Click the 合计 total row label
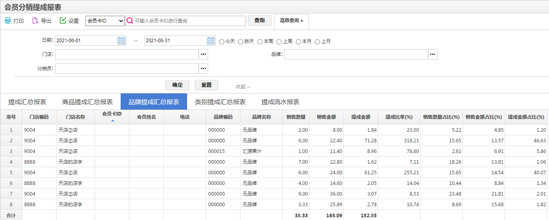549x220 pixels. (11, 216)
